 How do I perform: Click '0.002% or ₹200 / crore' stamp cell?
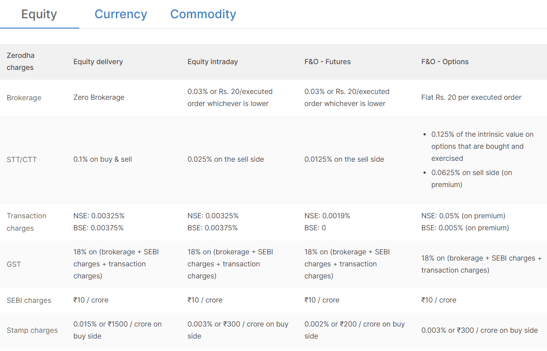[354, 330]
